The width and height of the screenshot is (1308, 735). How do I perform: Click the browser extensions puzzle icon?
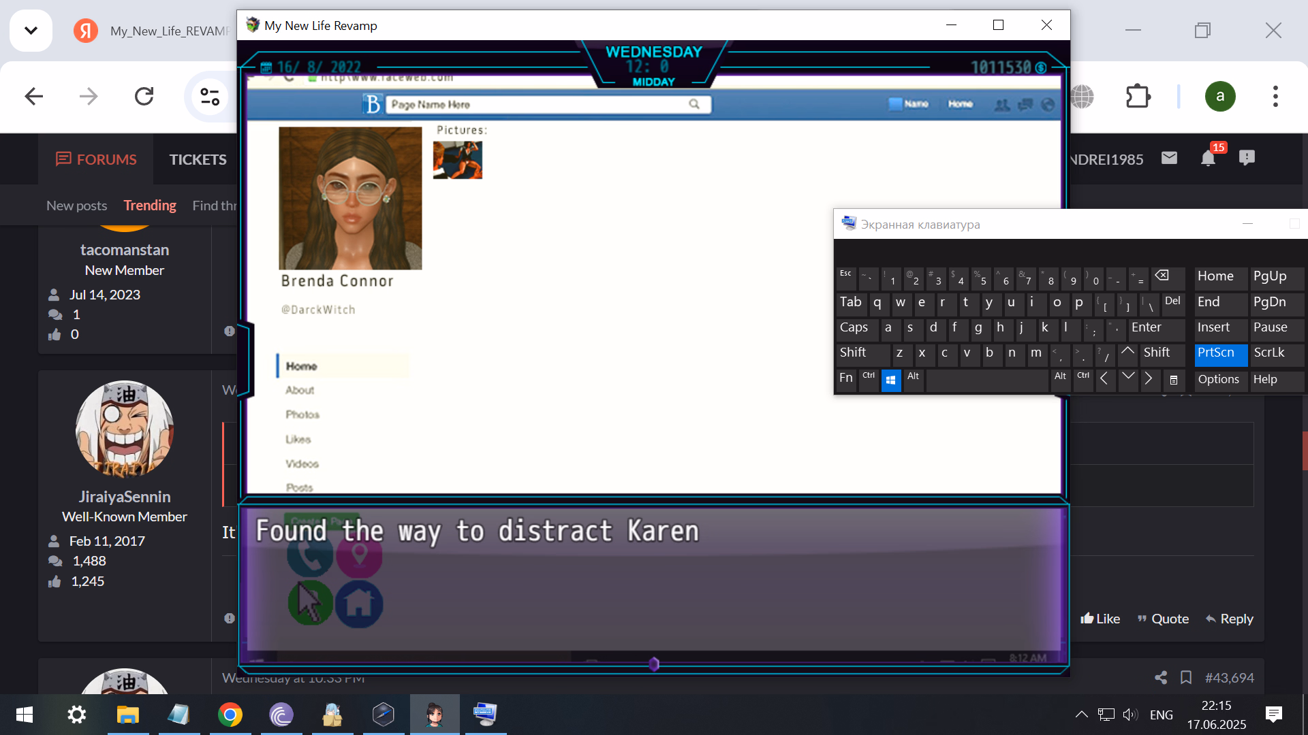coord(1137,96)
